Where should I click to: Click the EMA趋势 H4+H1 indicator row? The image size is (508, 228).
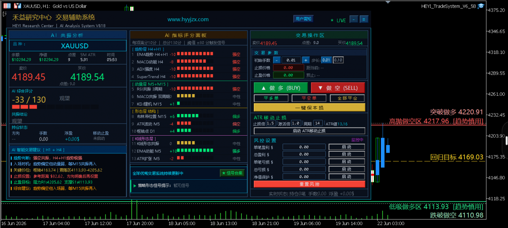[x=188, y=54]
